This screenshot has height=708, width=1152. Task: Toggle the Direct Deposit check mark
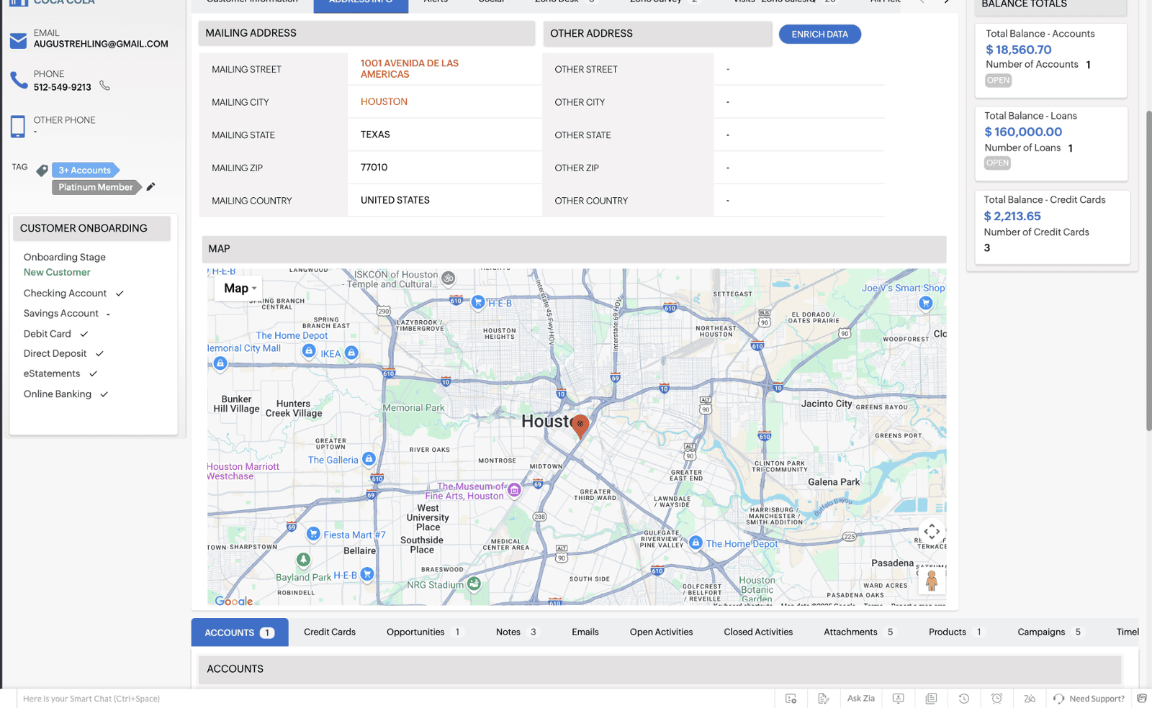pyautogui.click(x=99, y=354)
